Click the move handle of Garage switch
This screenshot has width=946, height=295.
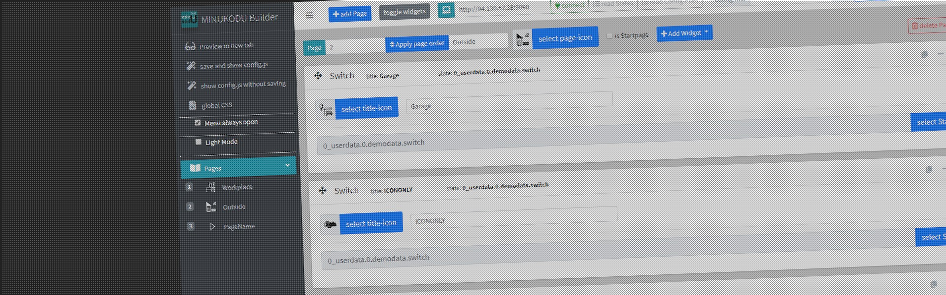pyautogui.click(x=318, y=76)
